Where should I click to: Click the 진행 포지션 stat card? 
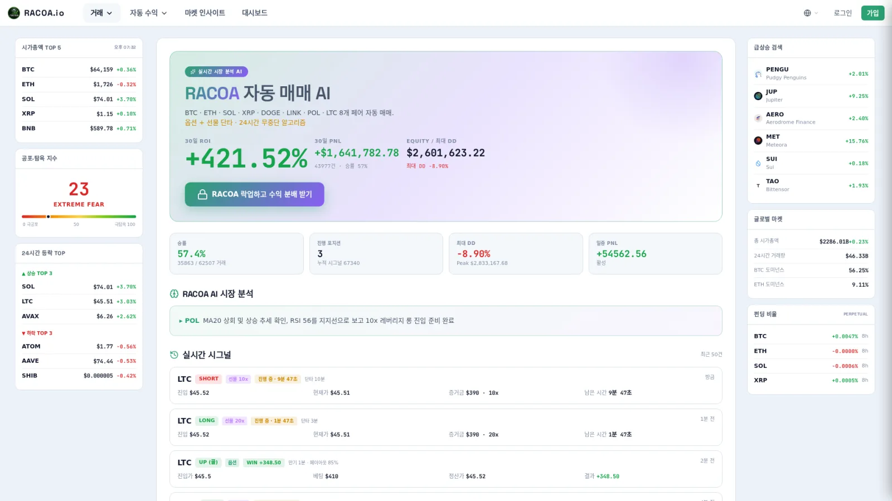coord(376,254)
